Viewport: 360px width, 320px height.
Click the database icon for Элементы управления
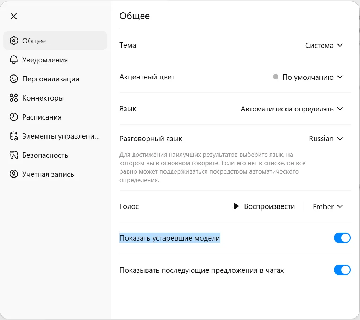[14, 136]
